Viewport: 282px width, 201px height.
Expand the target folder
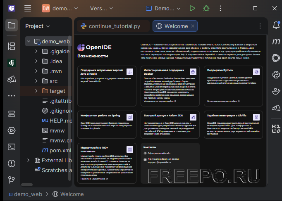(x=36, y=91)
